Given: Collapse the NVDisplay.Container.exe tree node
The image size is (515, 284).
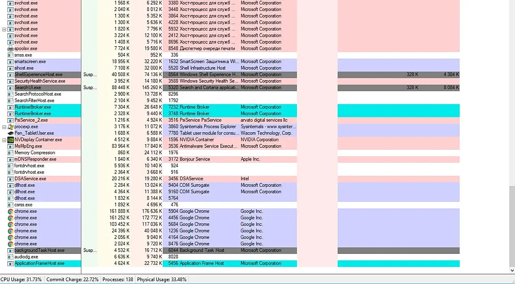Looking at the screenshot, I should (4, 140).
